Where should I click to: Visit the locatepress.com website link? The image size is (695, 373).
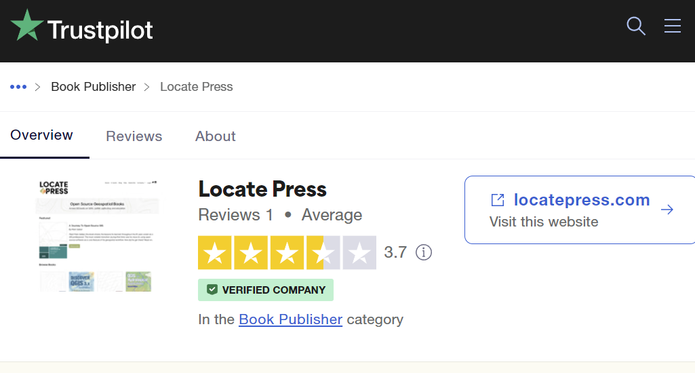tap(581, 200)
